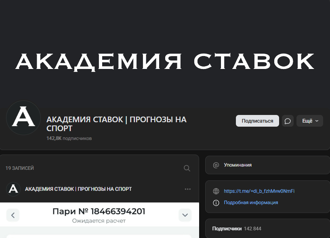Click the Пари № 18466394201 heading
Screen dimensions: 330x238
click(x=99, y=211)
